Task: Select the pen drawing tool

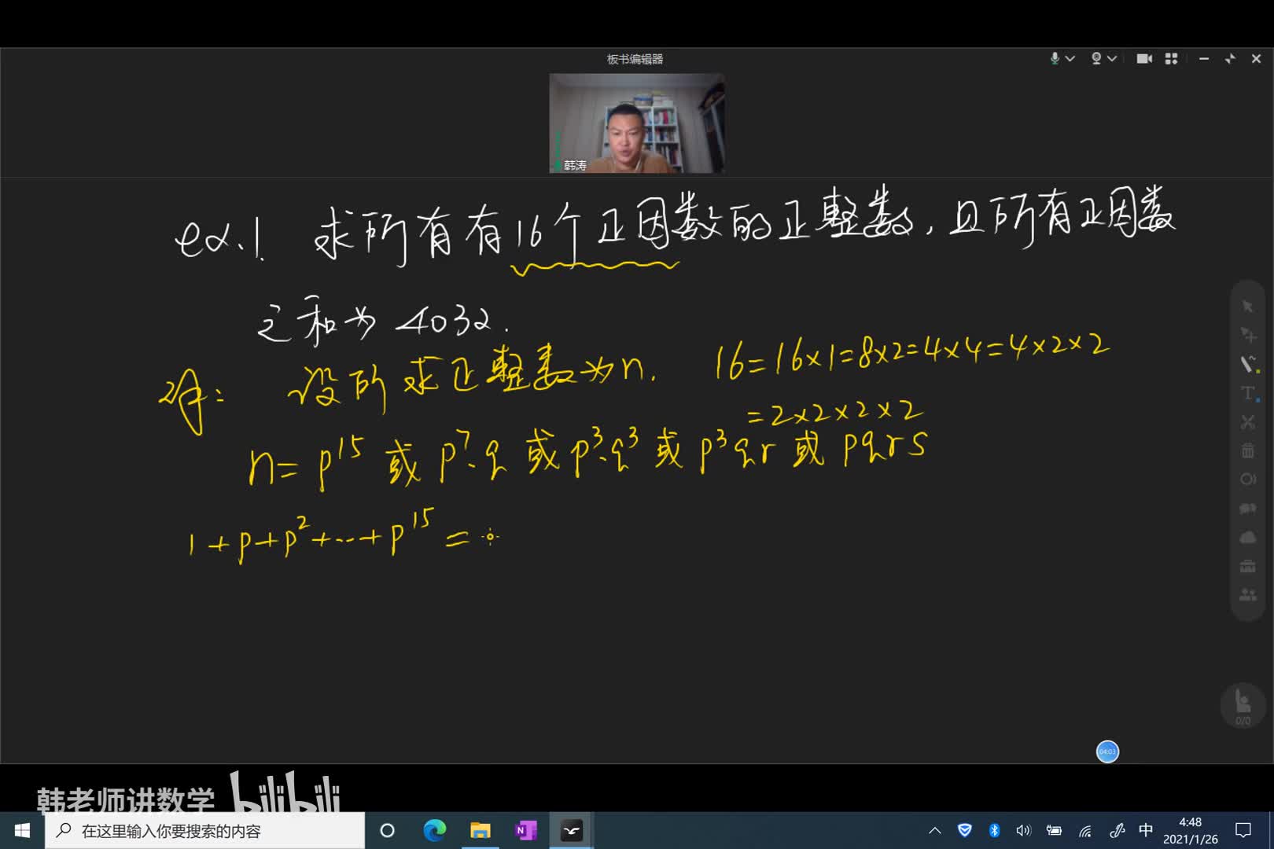Action: (1248, 364)
